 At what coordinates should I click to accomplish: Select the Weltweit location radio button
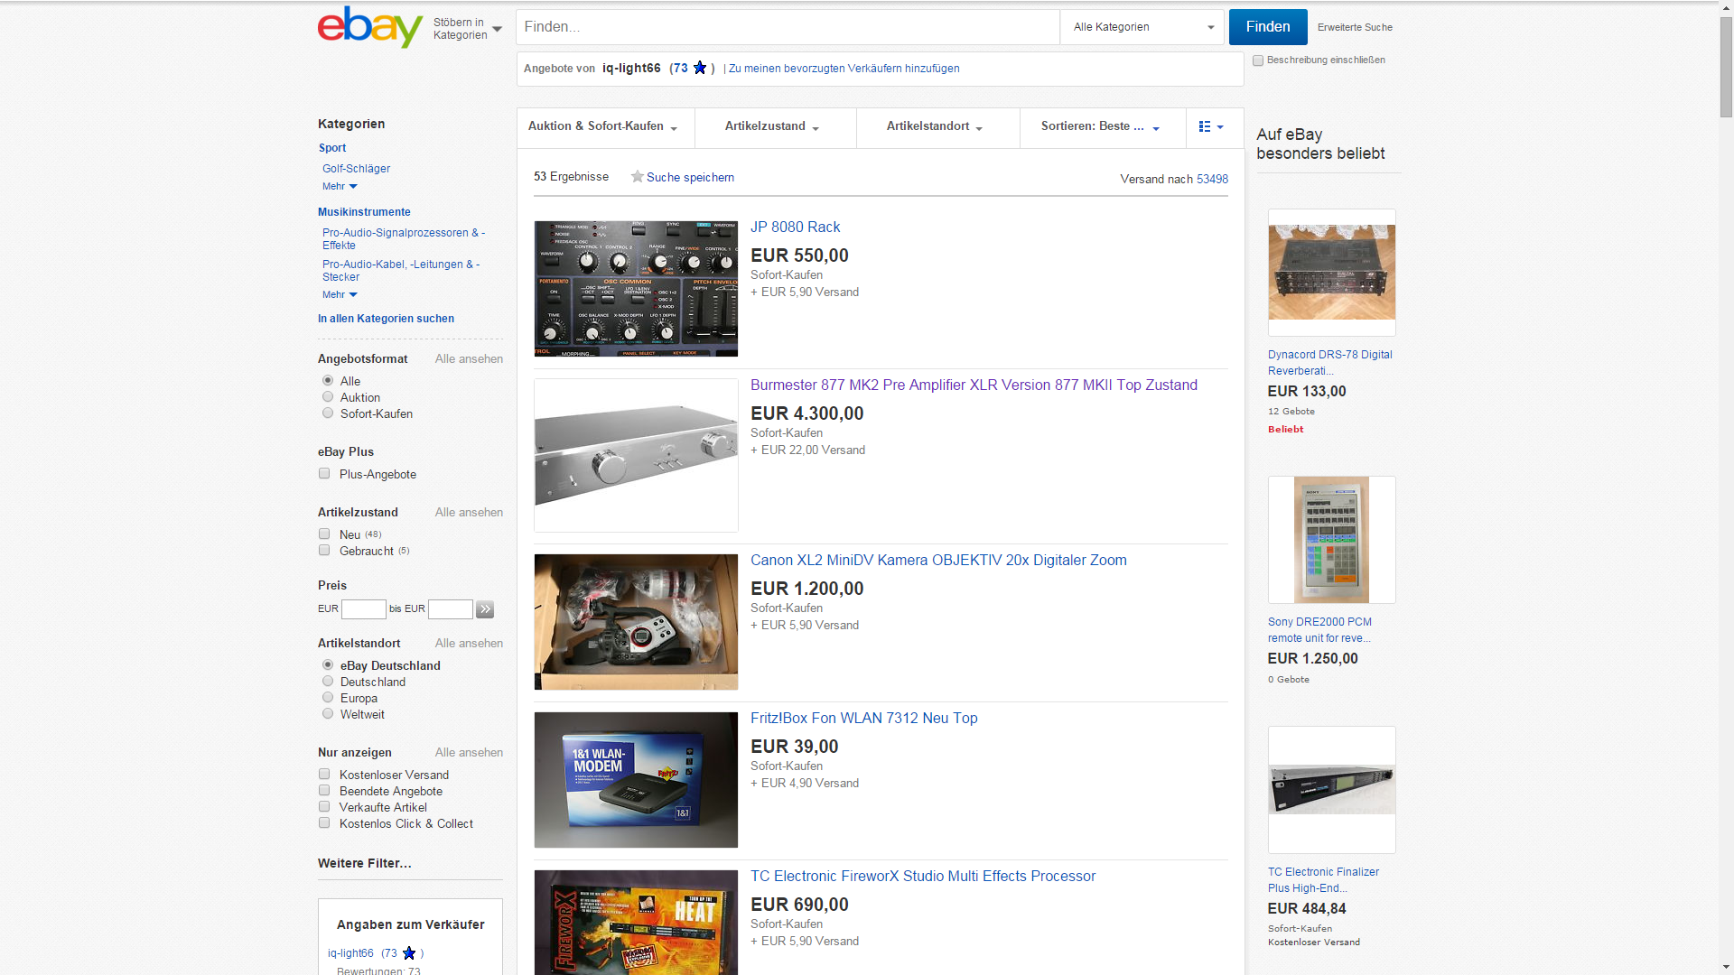[328, 714]
